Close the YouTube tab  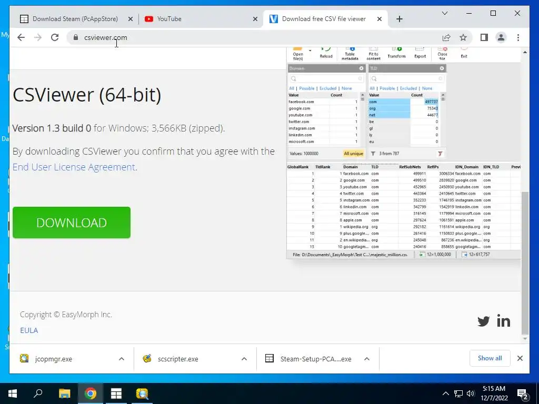(x=255, y=19)
